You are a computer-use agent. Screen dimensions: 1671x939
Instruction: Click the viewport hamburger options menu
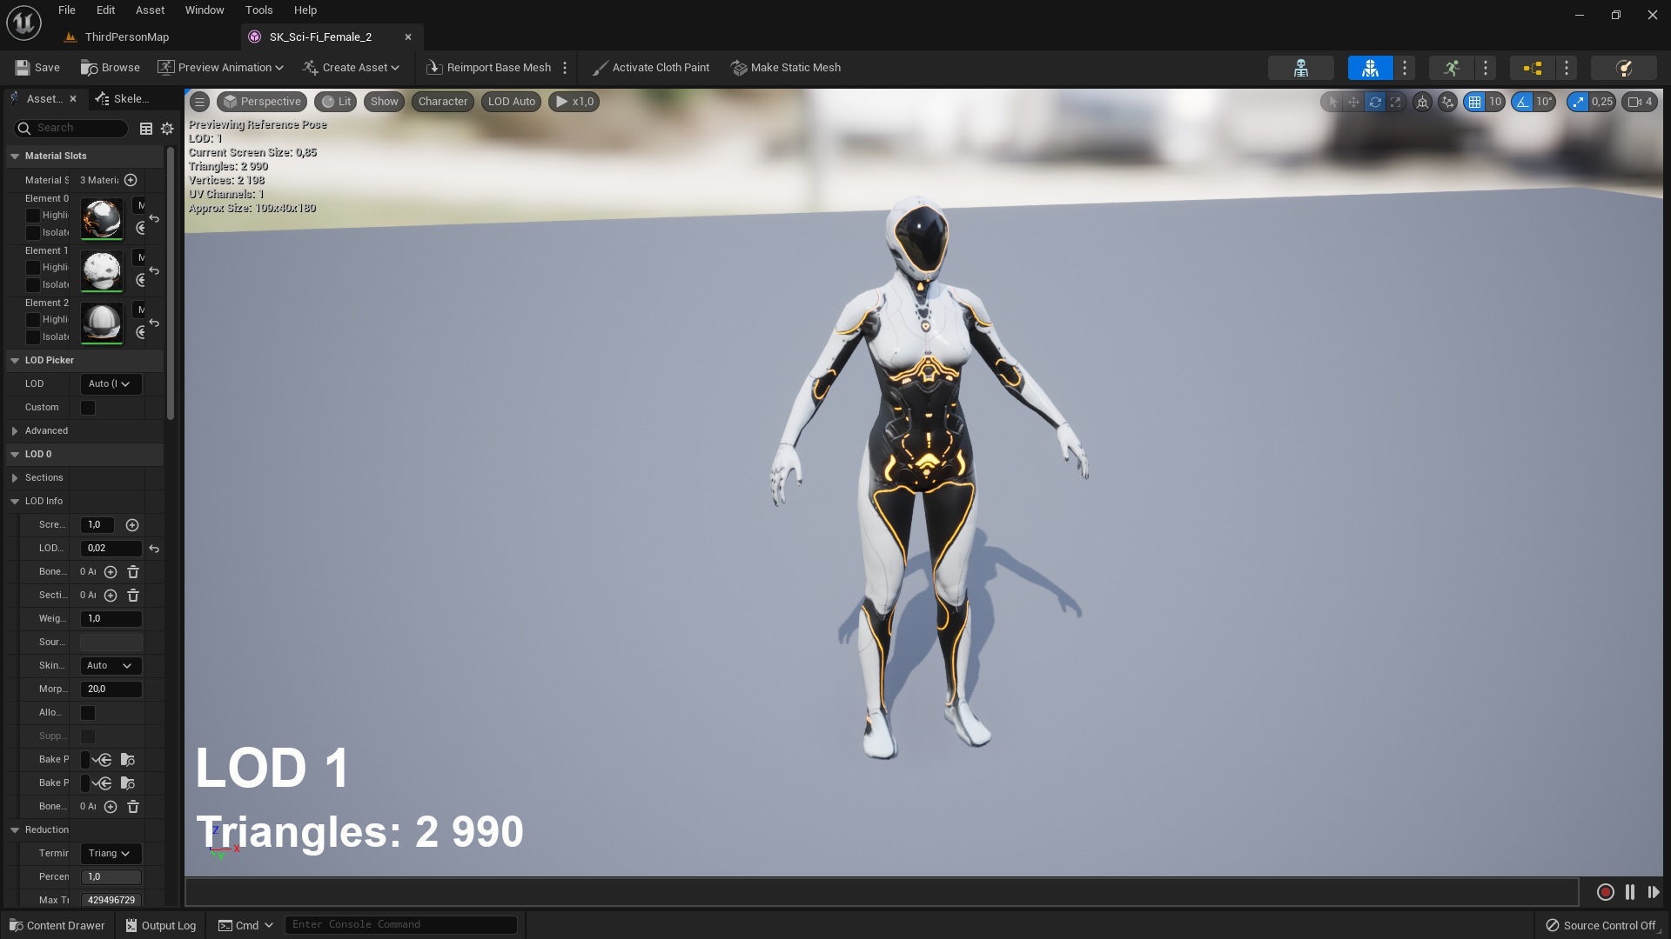[x=199, y=102]
